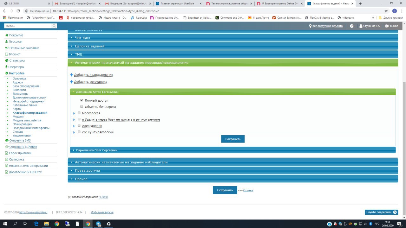Collapse the Дохновцев Артем Евгеньевич panel
The height and width of the screenshot is (228, 406).
233,92
